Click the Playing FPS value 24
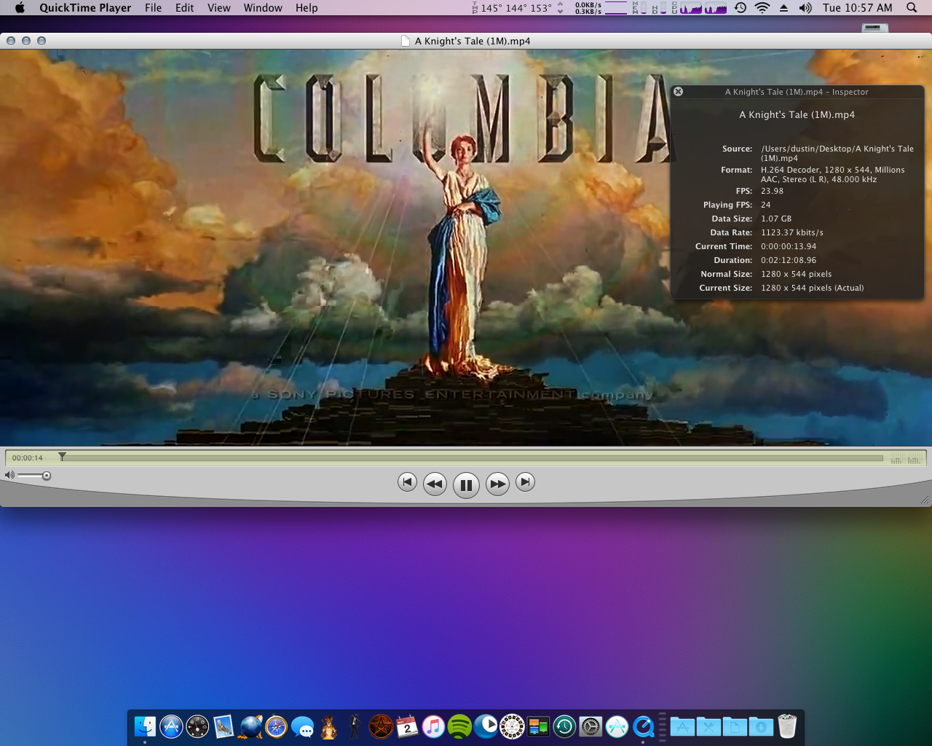The height and width of the screenshot is (746, 932). click(766, 205)
